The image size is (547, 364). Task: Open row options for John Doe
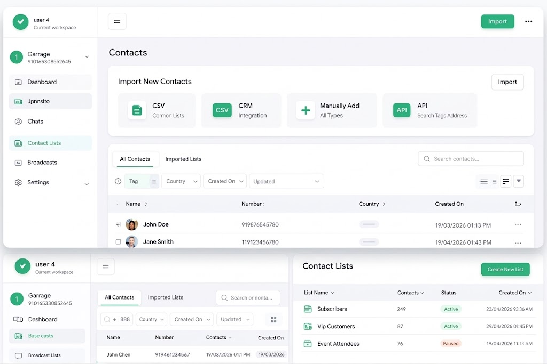[517, 225]
